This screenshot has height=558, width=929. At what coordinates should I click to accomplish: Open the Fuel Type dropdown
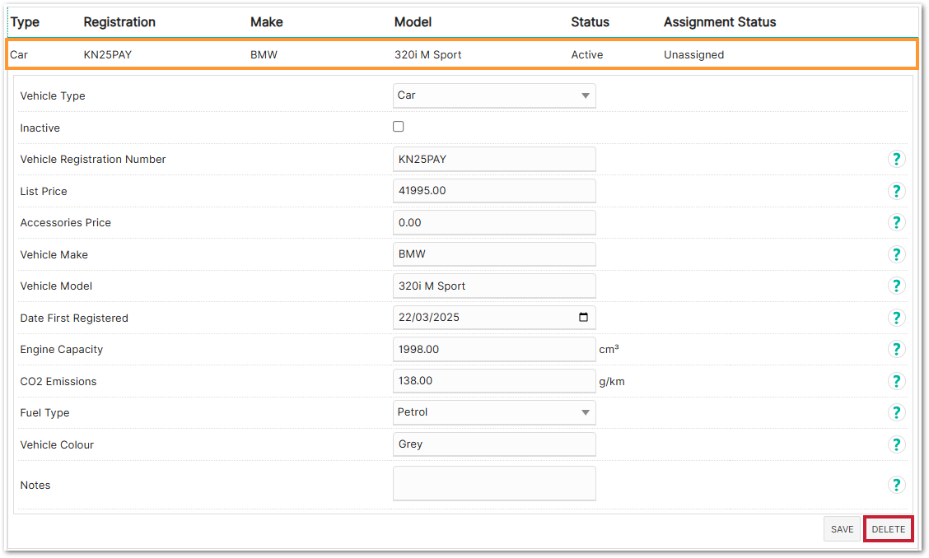tap(494, 412)
